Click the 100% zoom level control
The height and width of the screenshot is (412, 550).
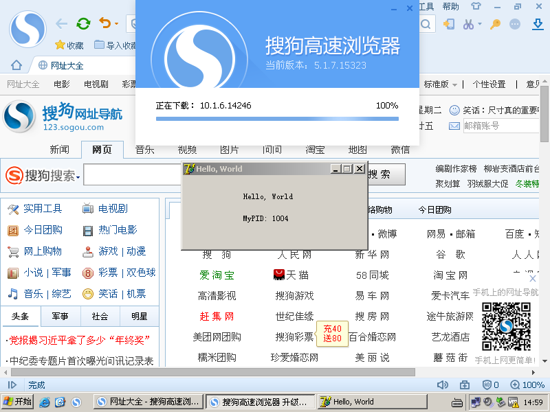coord(527,385)
